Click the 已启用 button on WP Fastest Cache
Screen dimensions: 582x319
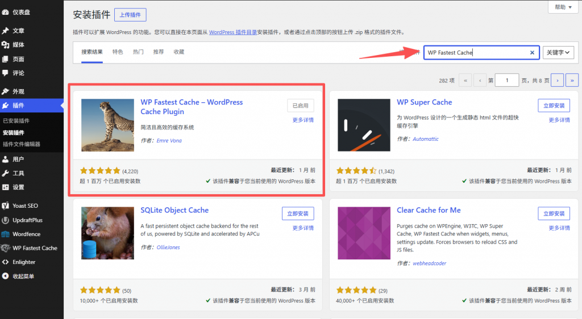301,106
